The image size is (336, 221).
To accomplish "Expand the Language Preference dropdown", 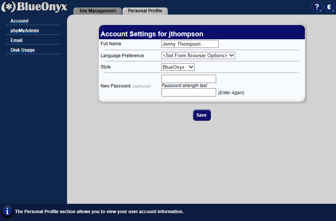I will [198, 56].
